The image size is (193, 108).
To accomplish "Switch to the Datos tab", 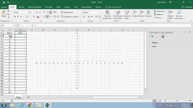I will pos(58,7).
